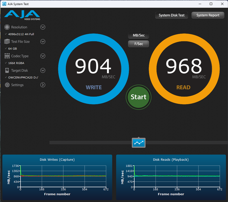
Task: Open the System Disk Test tab
Action: [x=172, y=15]
